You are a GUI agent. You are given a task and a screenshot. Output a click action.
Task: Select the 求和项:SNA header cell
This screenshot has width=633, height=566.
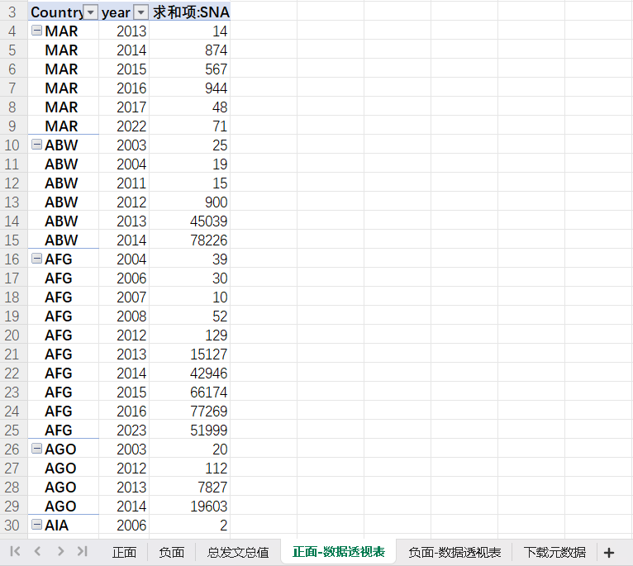click(x=190, y=12)
